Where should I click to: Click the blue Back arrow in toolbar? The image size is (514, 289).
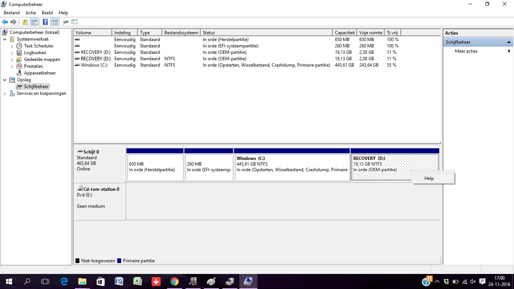pyautogui.click(x=5, y=22)
